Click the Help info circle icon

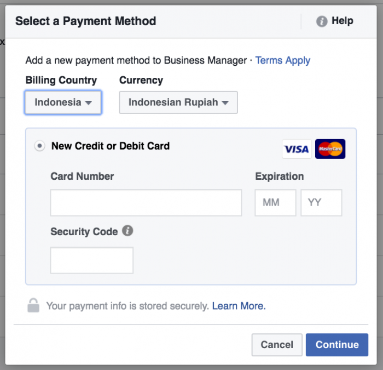[322, 21]
